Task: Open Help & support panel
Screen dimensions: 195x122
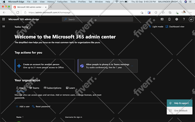Action: [180, 103]
